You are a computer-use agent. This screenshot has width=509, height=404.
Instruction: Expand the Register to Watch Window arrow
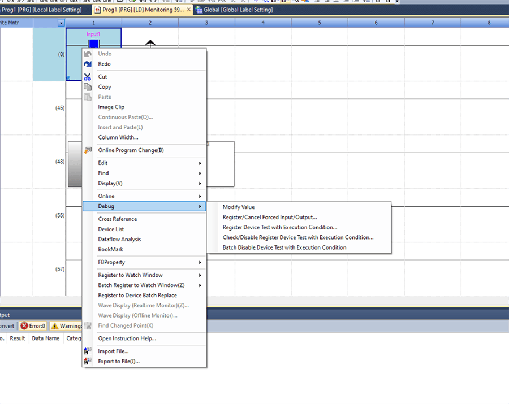point(200,275)
